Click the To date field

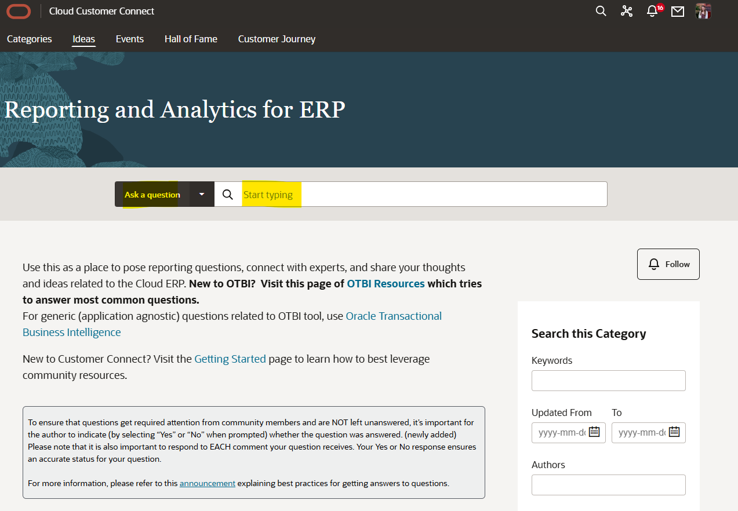tap(649, 433)
